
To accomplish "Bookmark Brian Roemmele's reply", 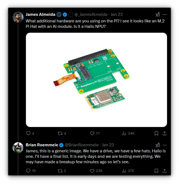I will (156, 171).
